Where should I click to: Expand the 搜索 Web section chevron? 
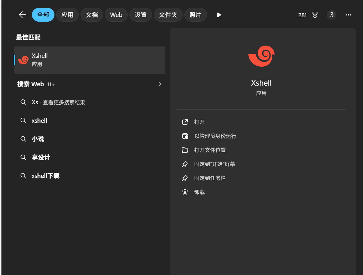(x=160, y=84)
